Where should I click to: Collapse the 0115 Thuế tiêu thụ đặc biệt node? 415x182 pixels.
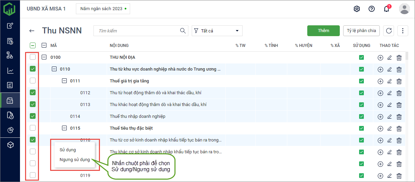point(64,128)
